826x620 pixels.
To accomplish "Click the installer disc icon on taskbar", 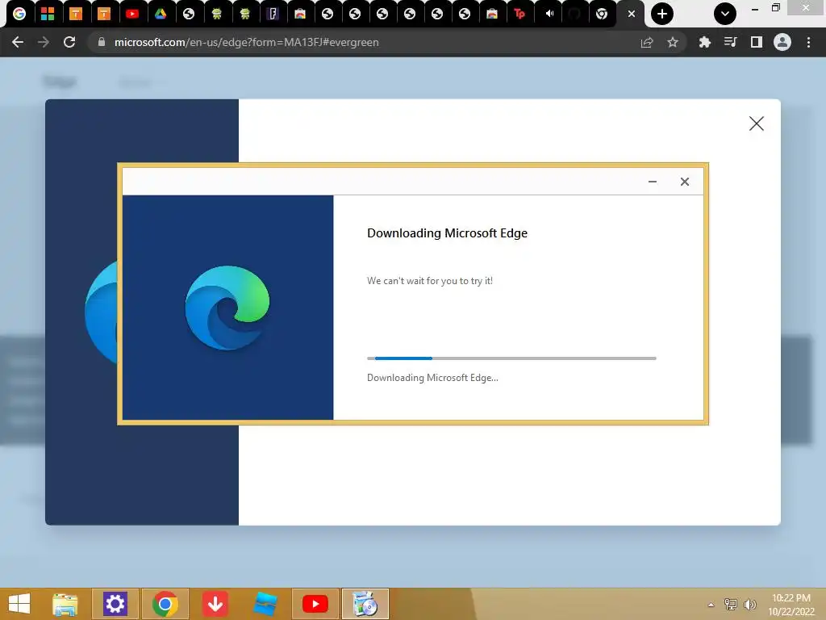I will pos(365,604).
